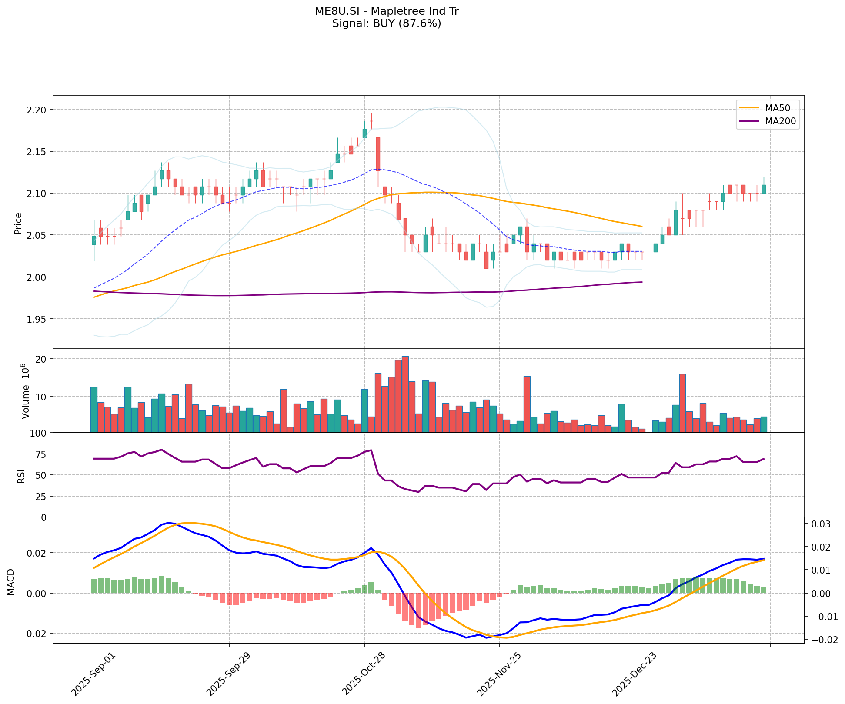The image size is (845, 704).
Task: Click the MA200 legend label
Action: click(x=780, y=121)
